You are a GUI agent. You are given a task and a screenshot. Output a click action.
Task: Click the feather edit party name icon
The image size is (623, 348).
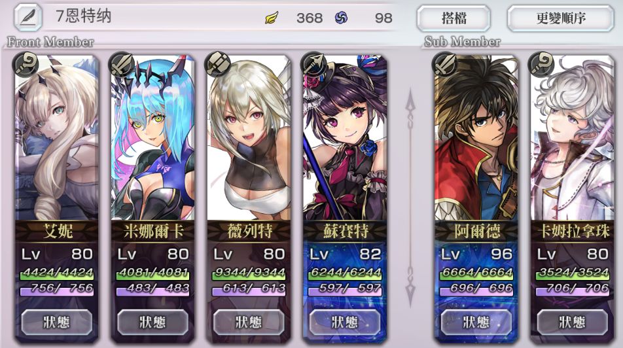click(28, 17)
